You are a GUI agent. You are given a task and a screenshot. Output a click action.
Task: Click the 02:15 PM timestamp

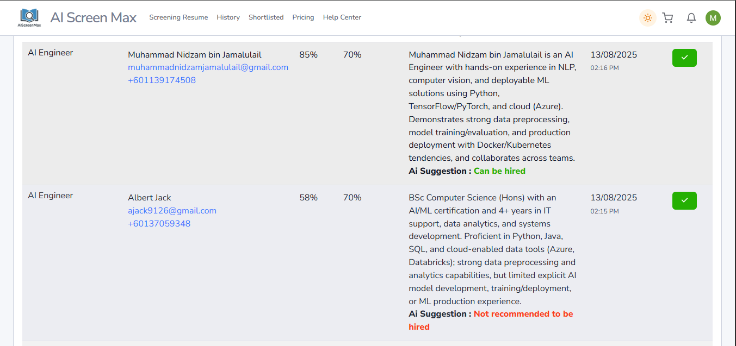(x=604, y=211)
